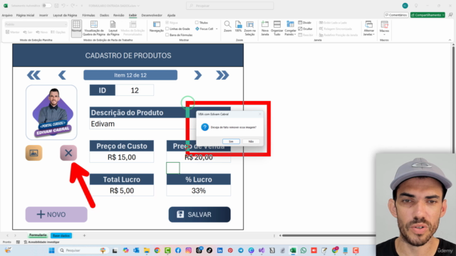Image resolution: width=456 pixels, height=256 pixels.
Task: Click Sim in the confirmation dialog
Action: (x=231, y=142)
